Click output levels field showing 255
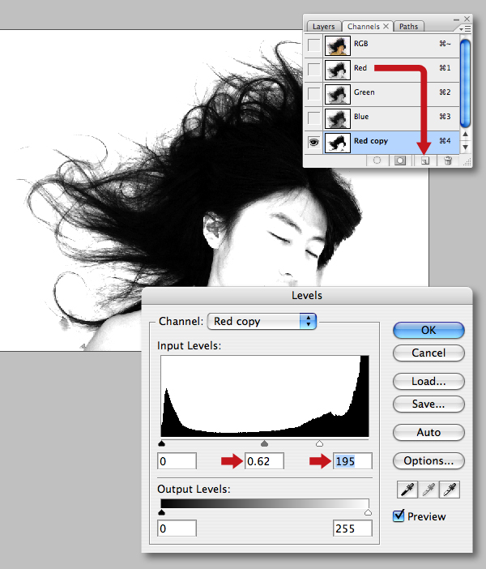 (x=352, y=528)
